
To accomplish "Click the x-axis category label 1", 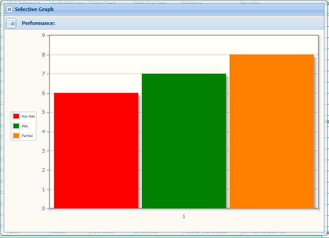I will tap(184, 216).
